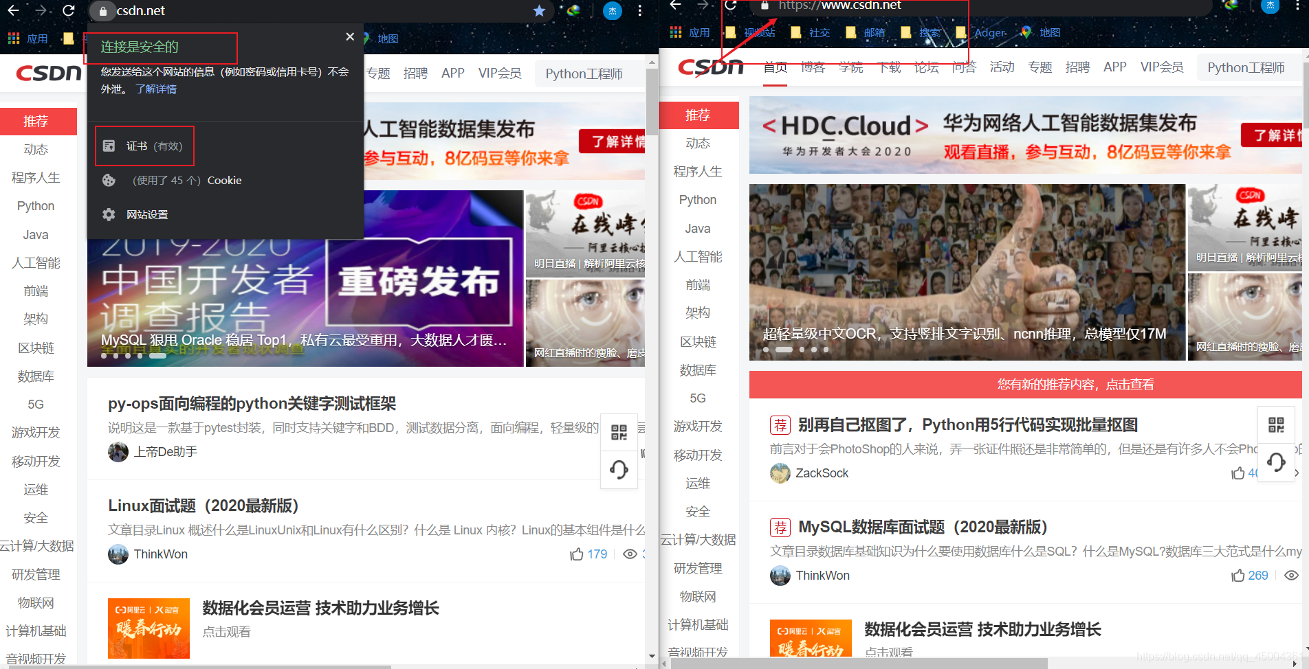Open the py-ops python关键字测试框架 article

pyautogui.click(x=252, y=404)
